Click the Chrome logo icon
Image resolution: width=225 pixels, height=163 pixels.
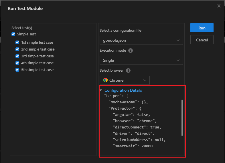point(105,80)
